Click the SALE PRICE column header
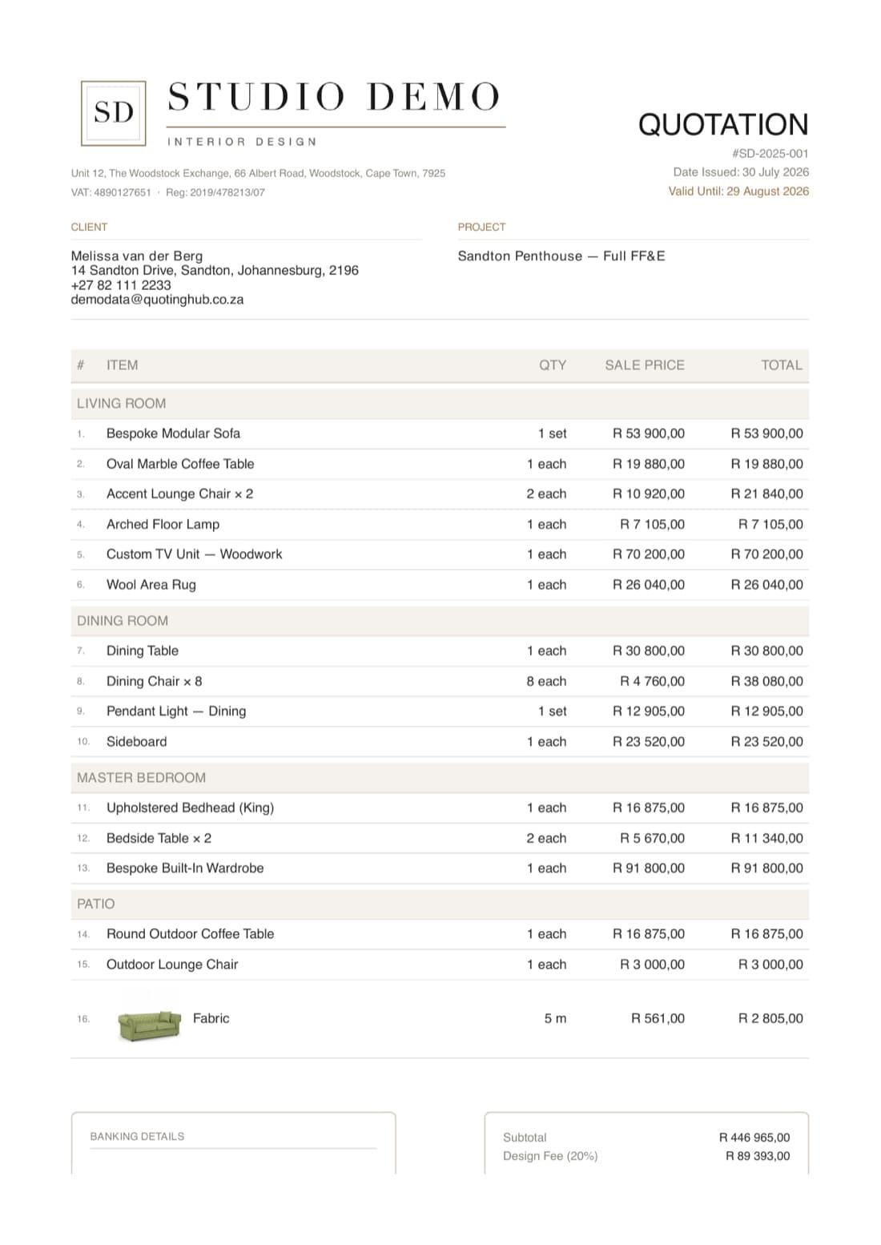 [x=645, y=365]
